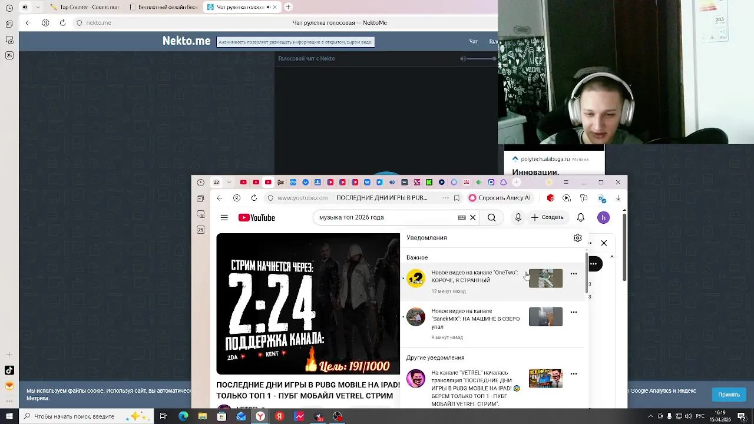Click OneTwo channel avatar in notifications

click(x=416, y=279)
